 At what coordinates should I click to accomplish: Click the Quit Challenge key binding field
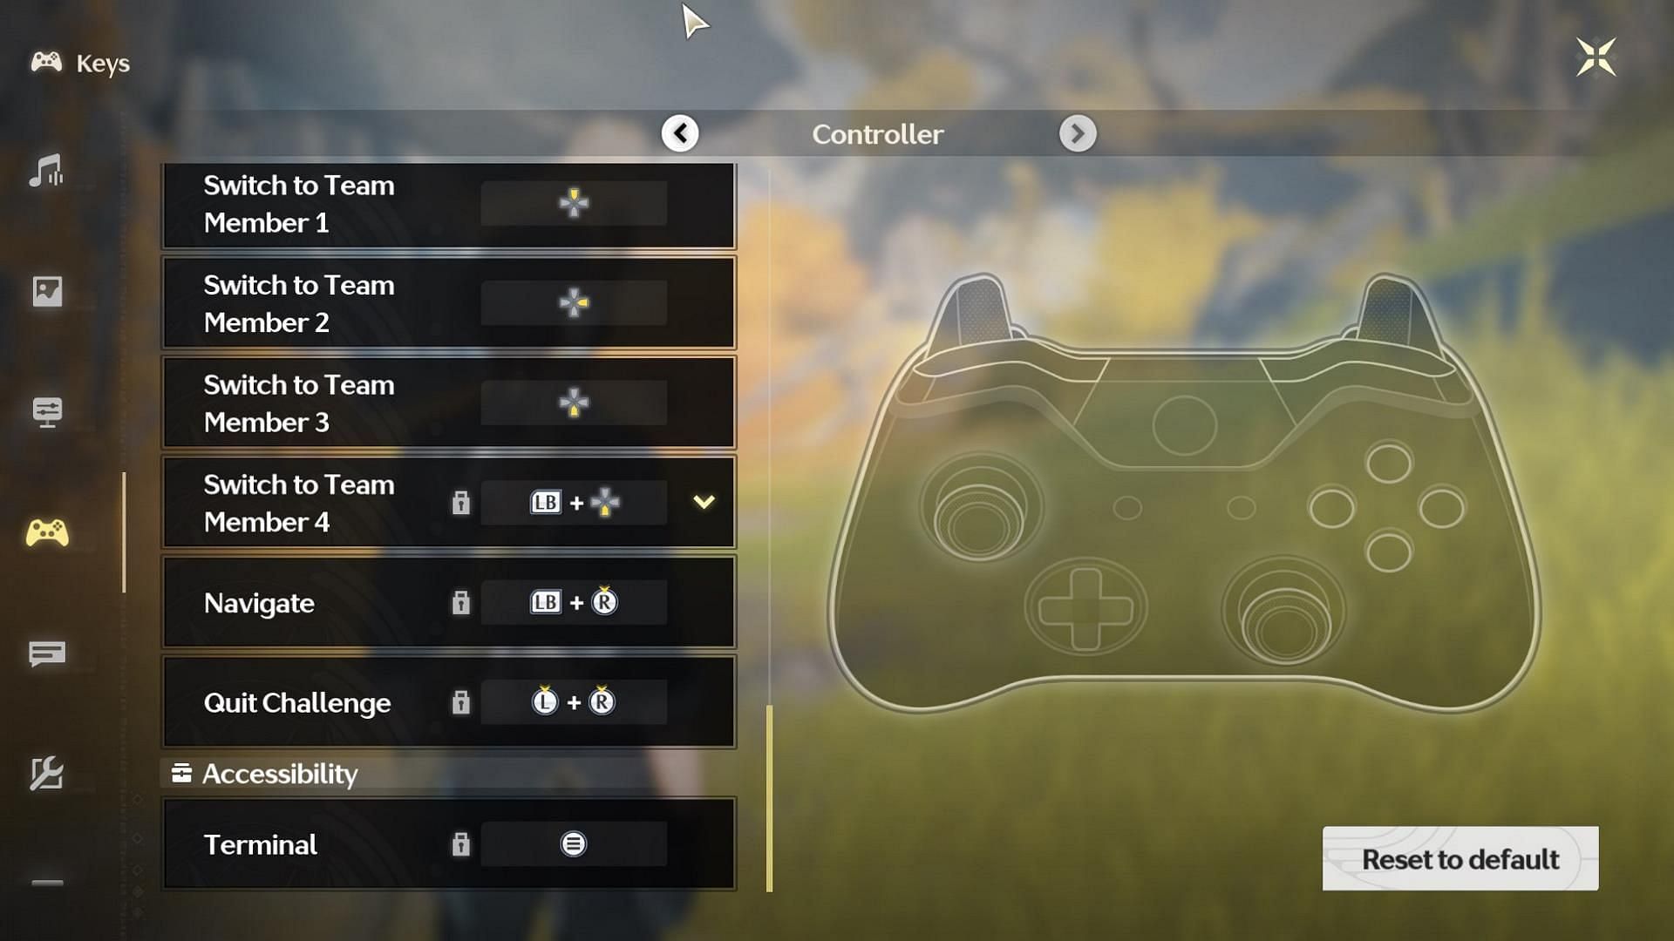tap(573, 702)
